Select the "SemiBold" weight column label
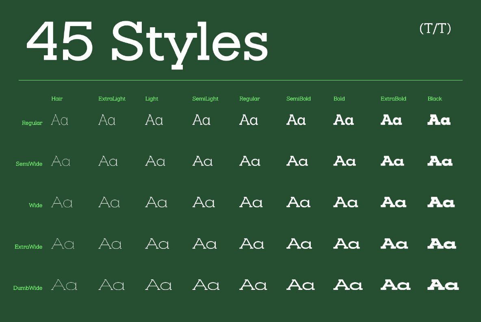The image size is (481, 322). (x=299, y=98)
